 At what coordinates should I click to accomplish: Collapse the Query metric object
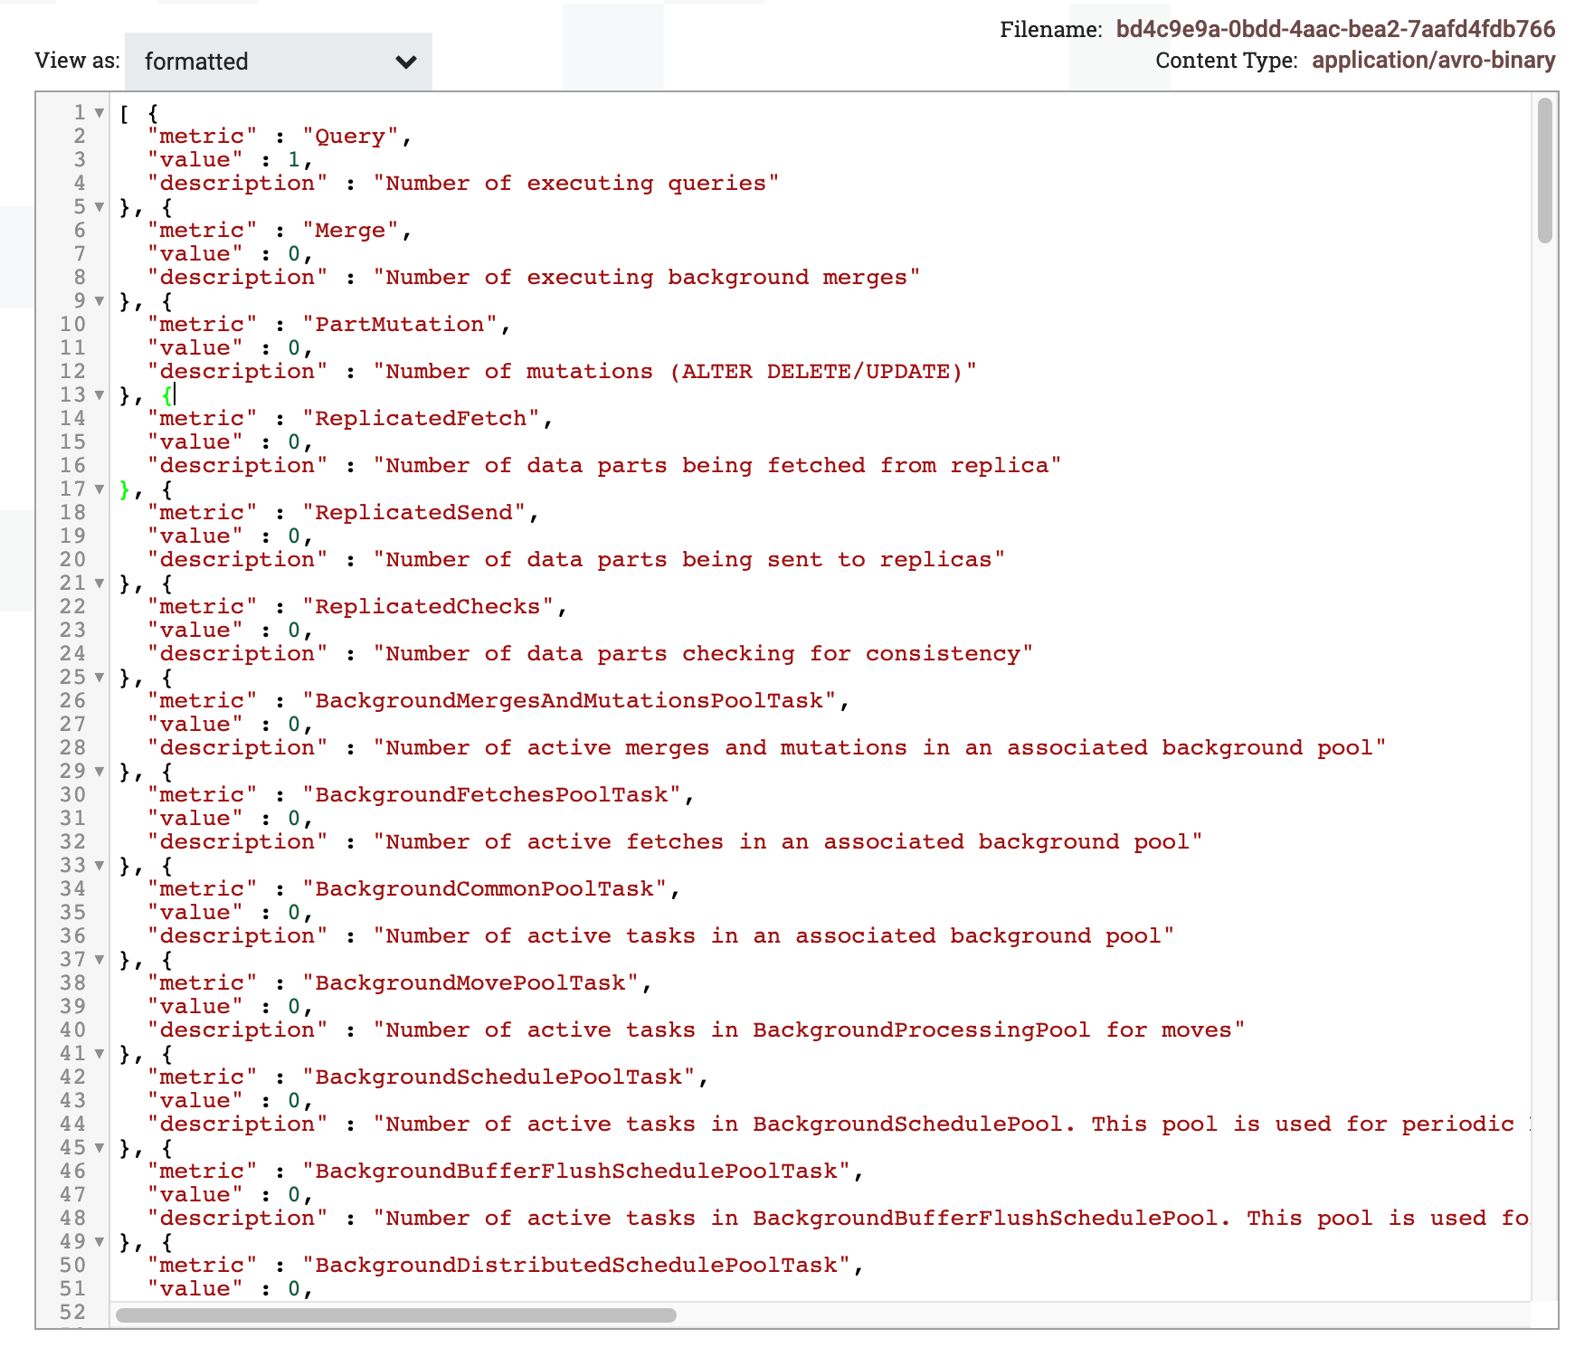pos(98,112)
